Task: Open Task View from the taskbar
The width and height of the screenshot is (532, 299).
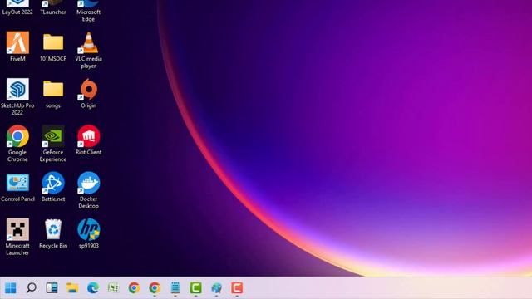Action: click(52, 288)
